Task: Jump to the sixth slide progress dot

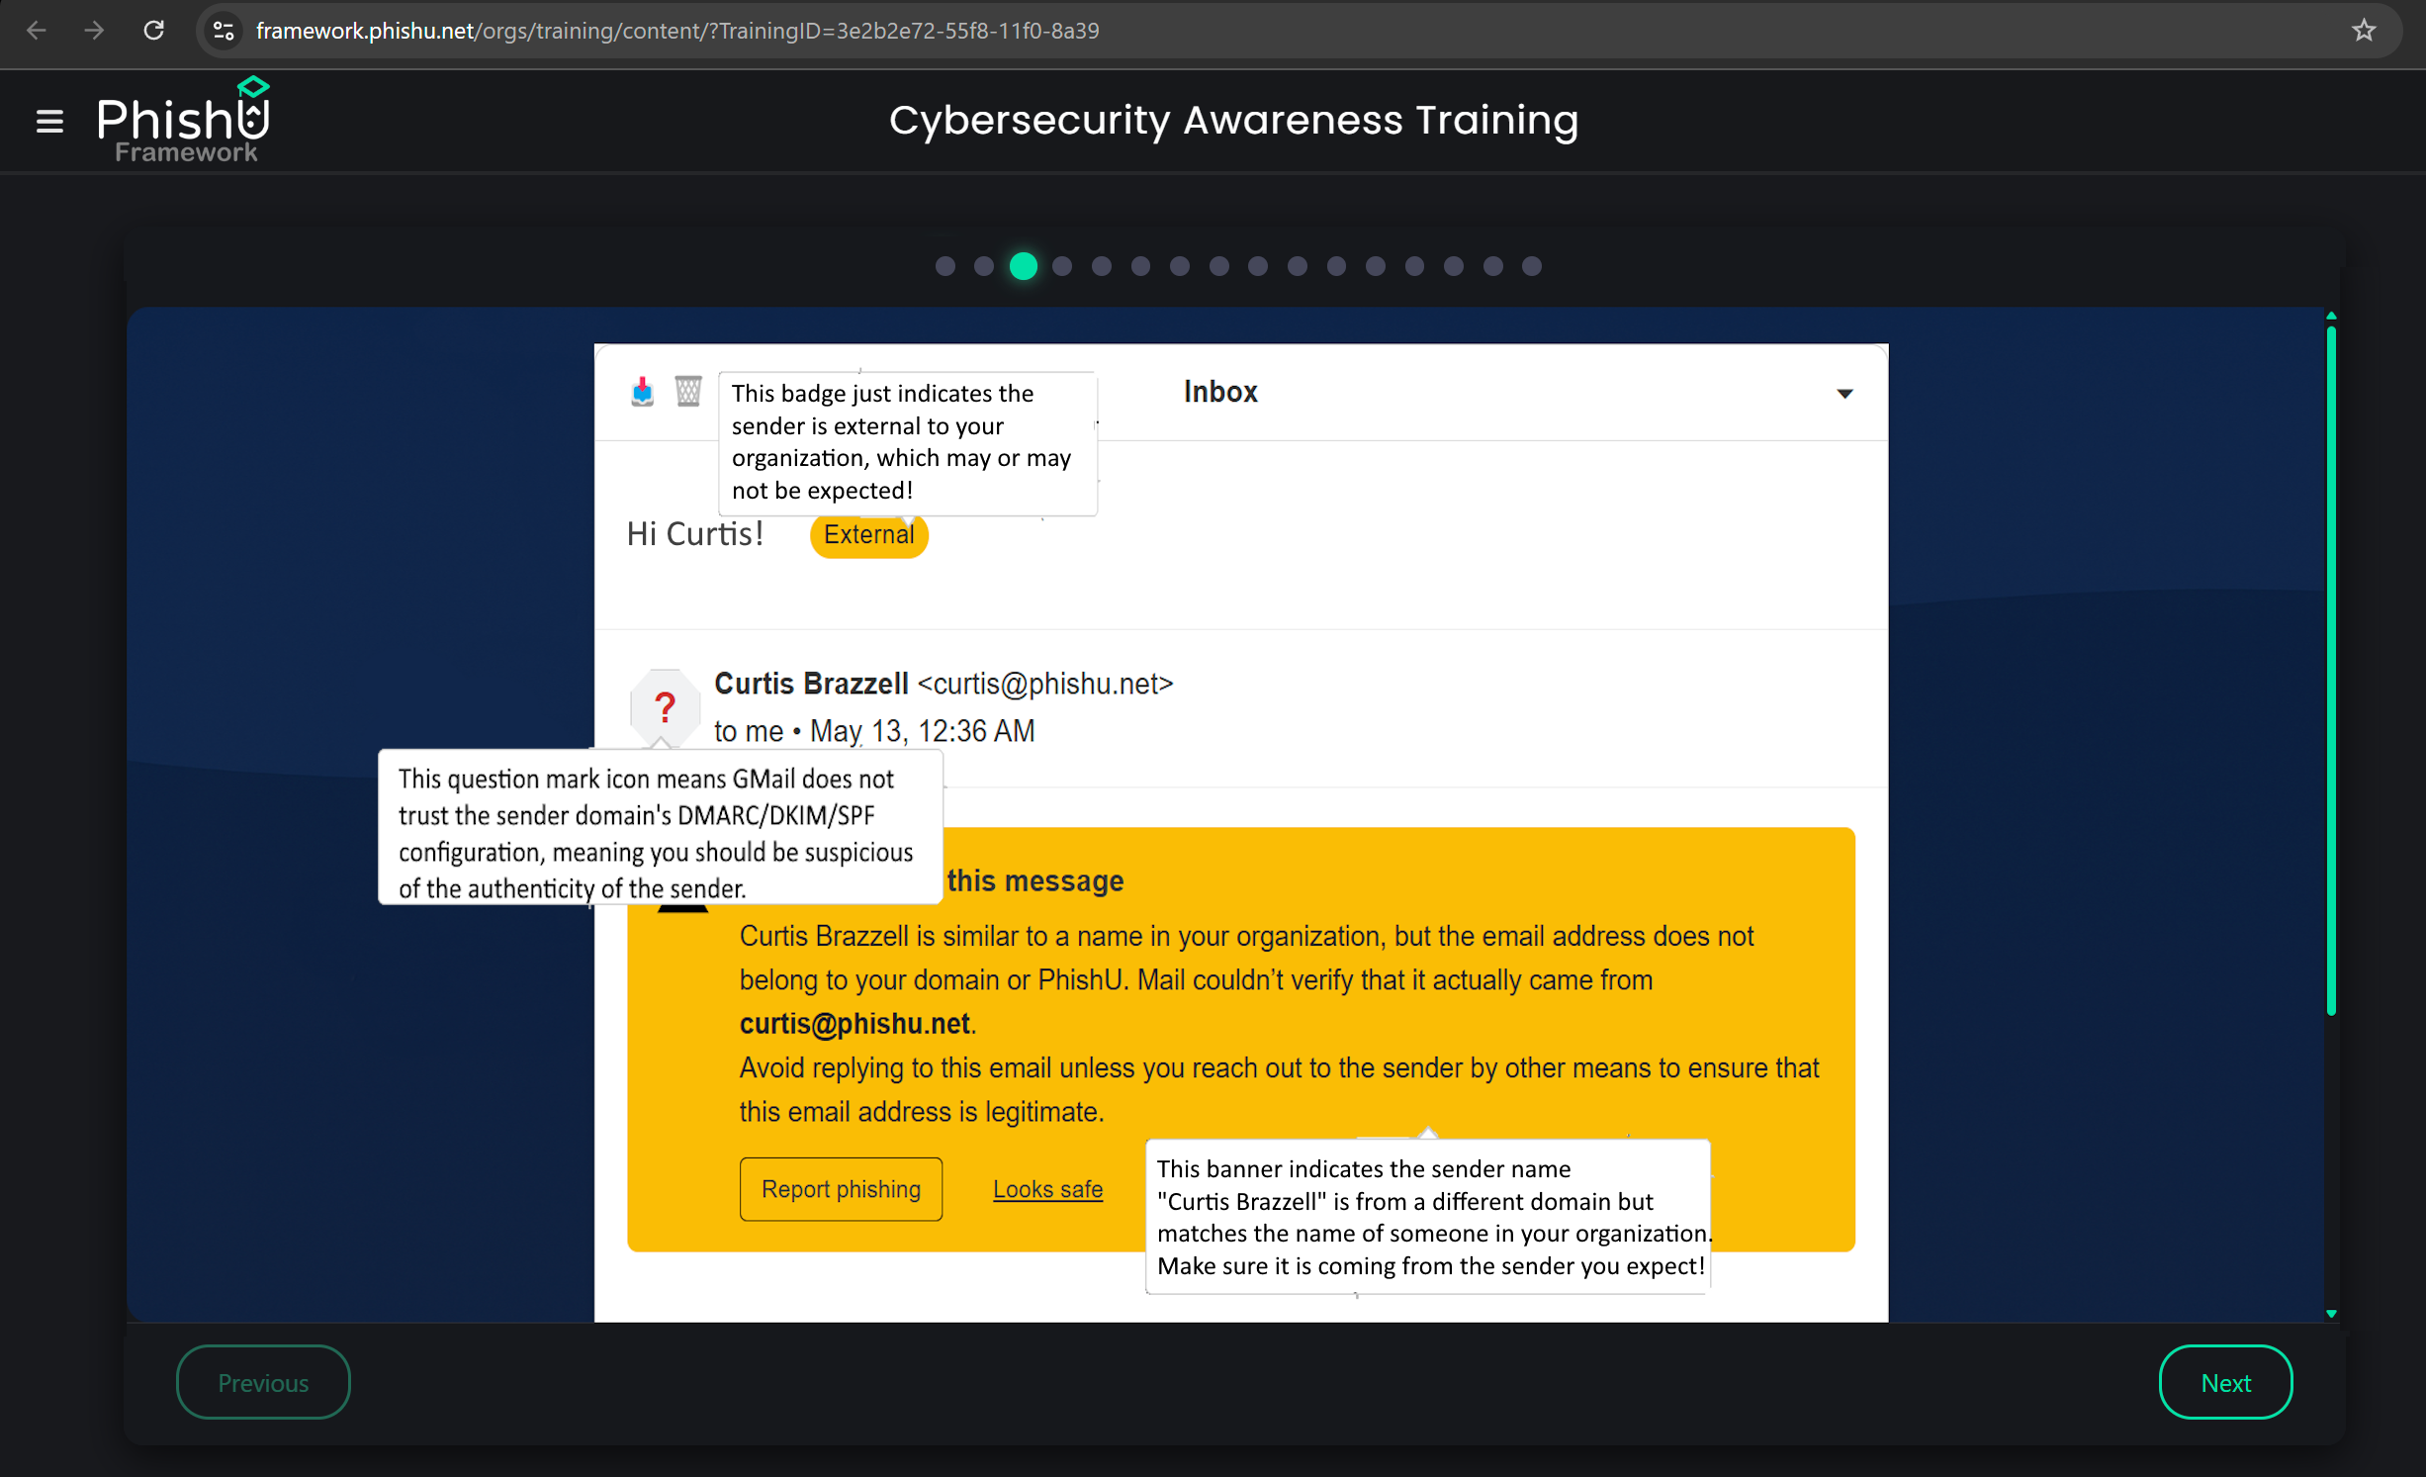Action: (x=1140, y=266)
